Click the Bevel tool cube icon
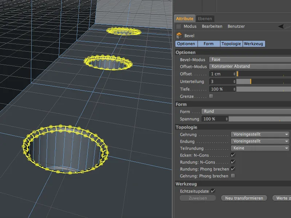Viewport: 291px width, 218px height. pyautogui.click(x=179, y=36)
